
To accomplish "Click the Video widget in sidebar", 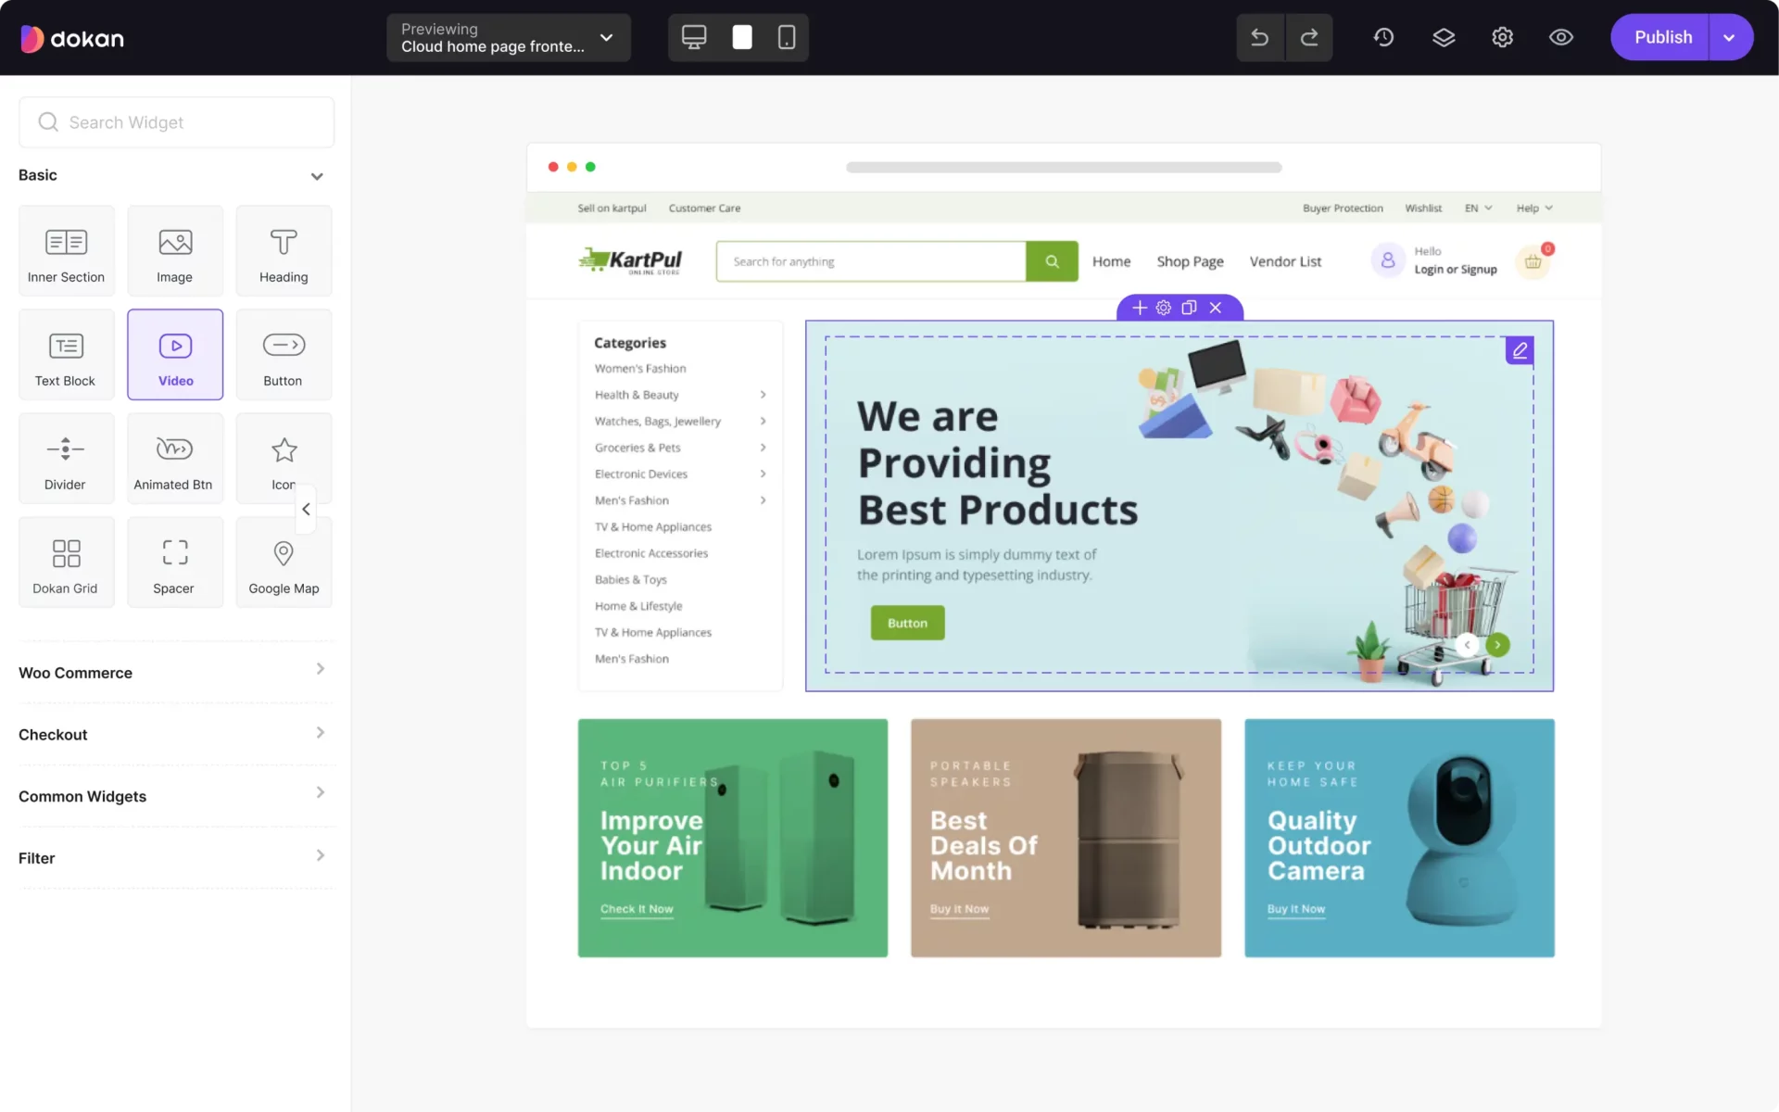I will [x=174, y=354].
